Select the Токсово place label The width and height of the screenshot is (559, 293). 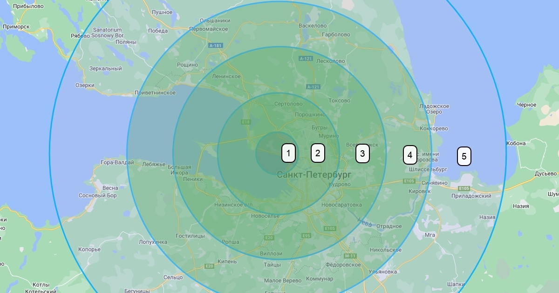339,100
